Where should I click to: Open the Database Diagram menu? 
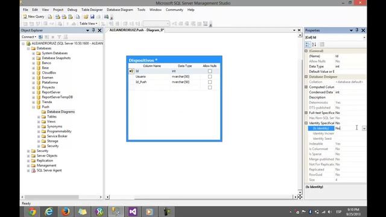[x=119, y=10]
